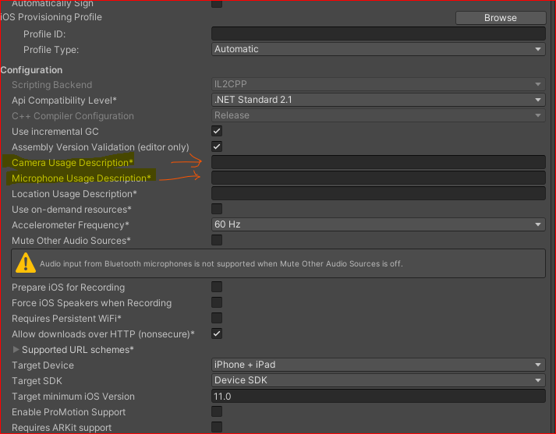Open the Profile Type dropdown

pyautogui.click(x=378, y=49)
